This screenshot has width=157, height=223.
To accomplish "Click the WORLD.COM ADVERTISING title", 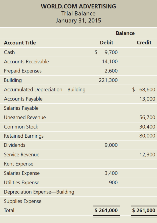I will click(78, 6).
